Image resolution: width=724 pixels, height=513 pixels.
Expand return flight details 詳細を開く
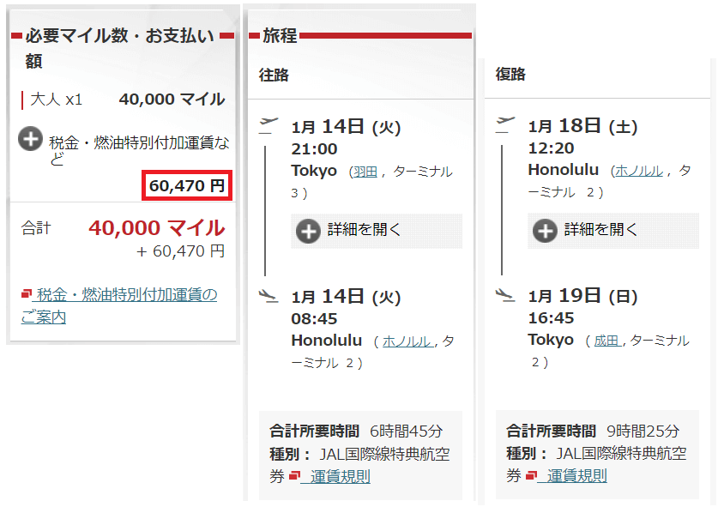pos(613,230)
